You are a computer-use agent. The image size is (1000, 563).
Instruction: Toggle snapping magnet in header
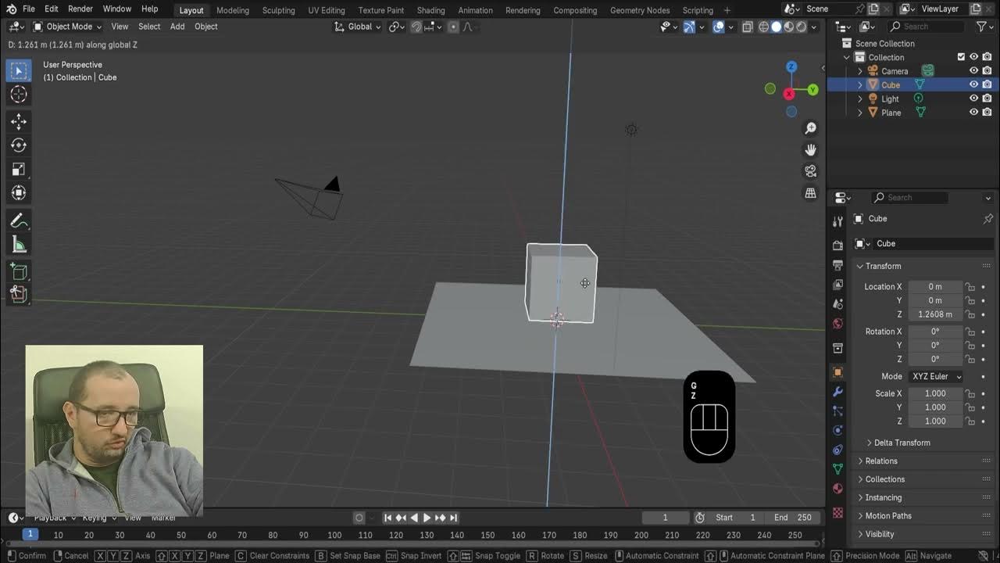click(416, 27)
